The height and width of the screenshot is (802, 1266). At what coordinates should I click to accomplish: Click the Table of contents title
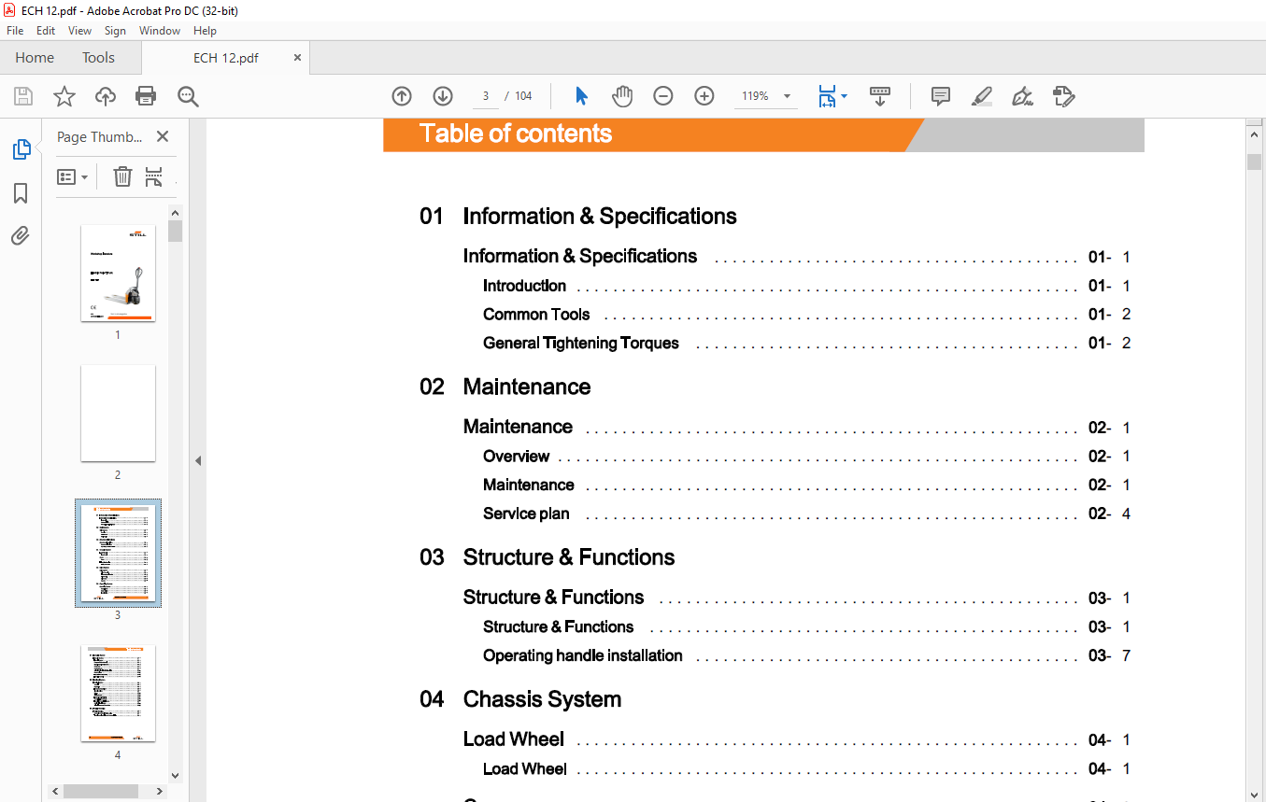pos(516,134)
